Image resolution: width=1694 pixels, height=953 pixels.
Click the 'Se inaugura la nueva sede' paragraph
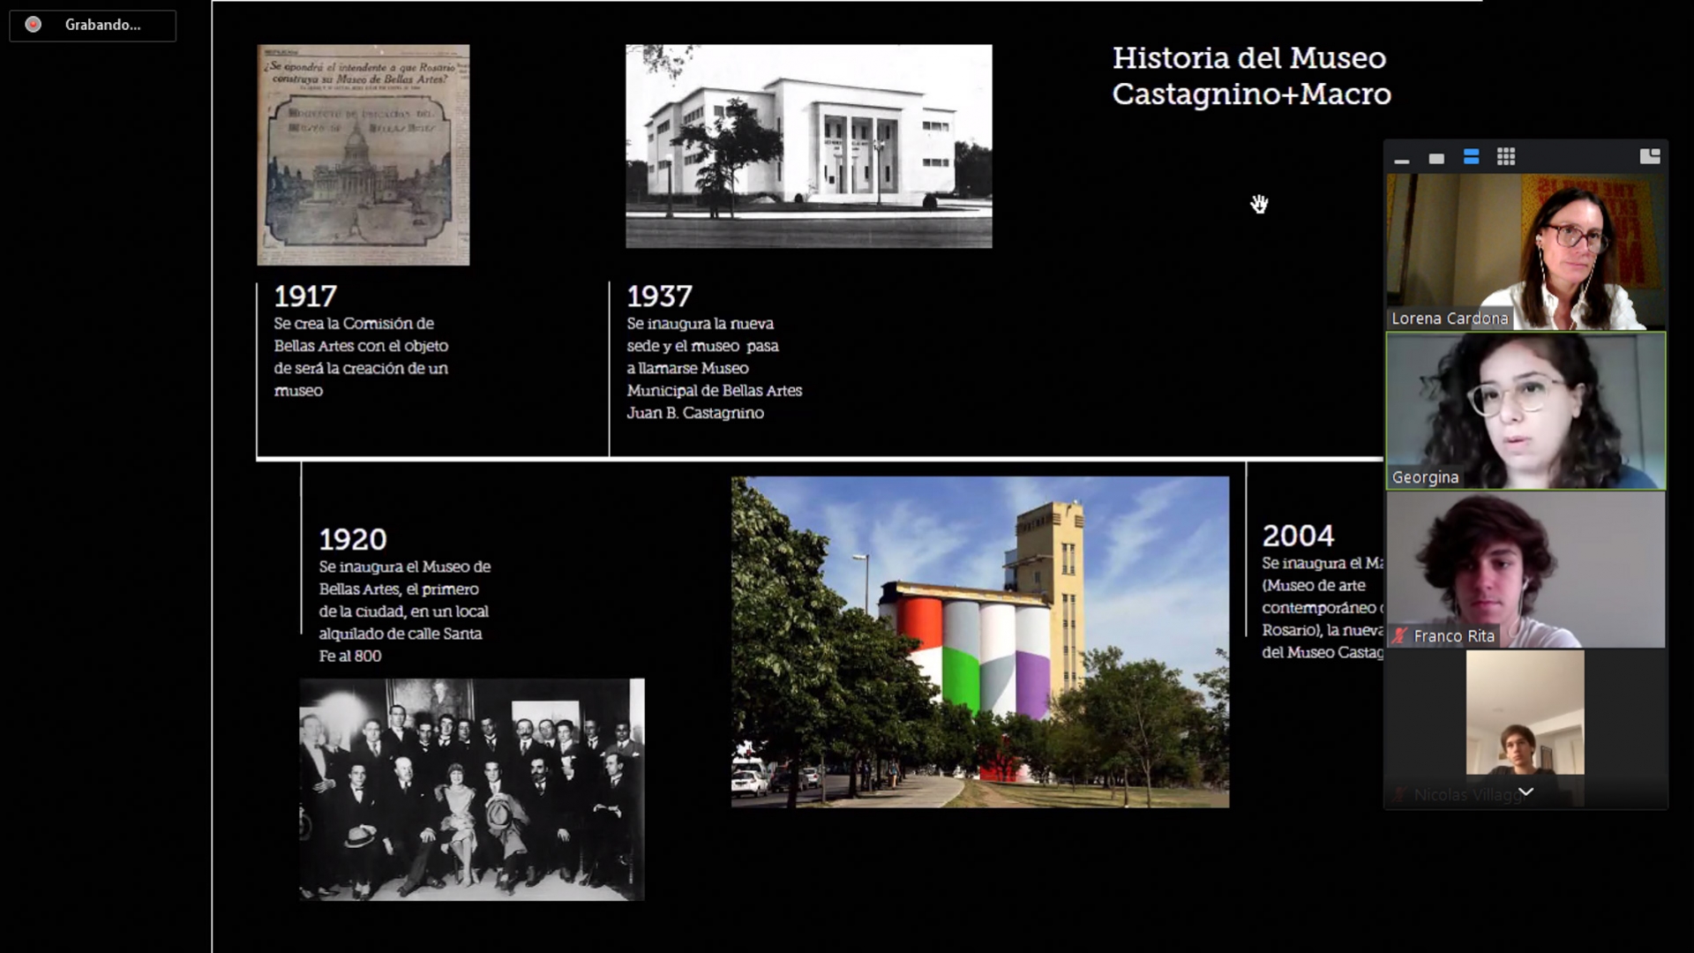click(715, 368)
